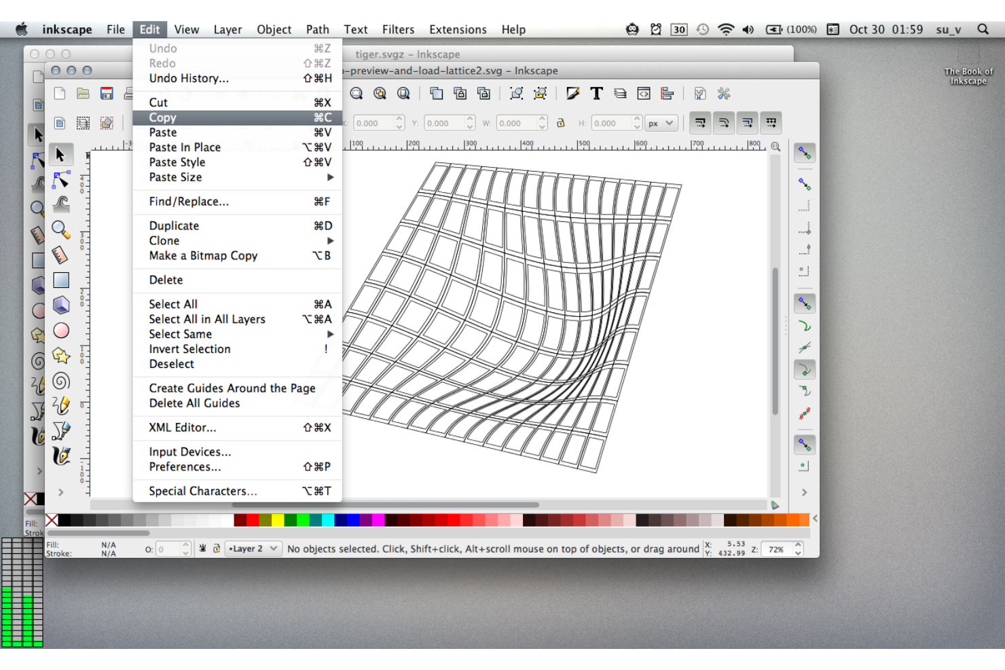The image size is (1005, 670).
Task: Select the Selector arrow tool in front window
Action: click(60, 155)
